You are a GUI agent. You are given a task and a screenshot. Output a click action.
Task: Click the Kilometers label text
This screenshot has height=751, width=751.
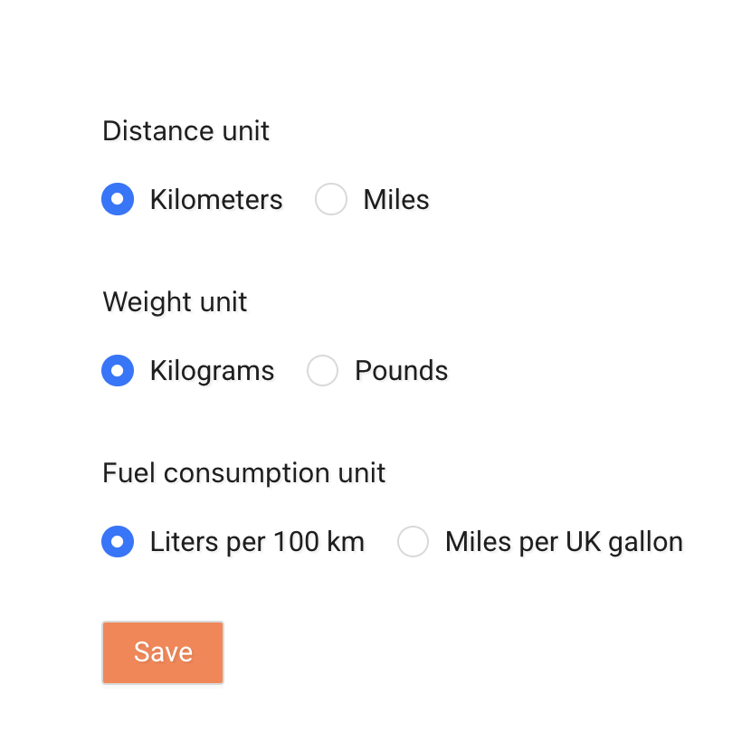pyautogui.click(x=215, y=199)
